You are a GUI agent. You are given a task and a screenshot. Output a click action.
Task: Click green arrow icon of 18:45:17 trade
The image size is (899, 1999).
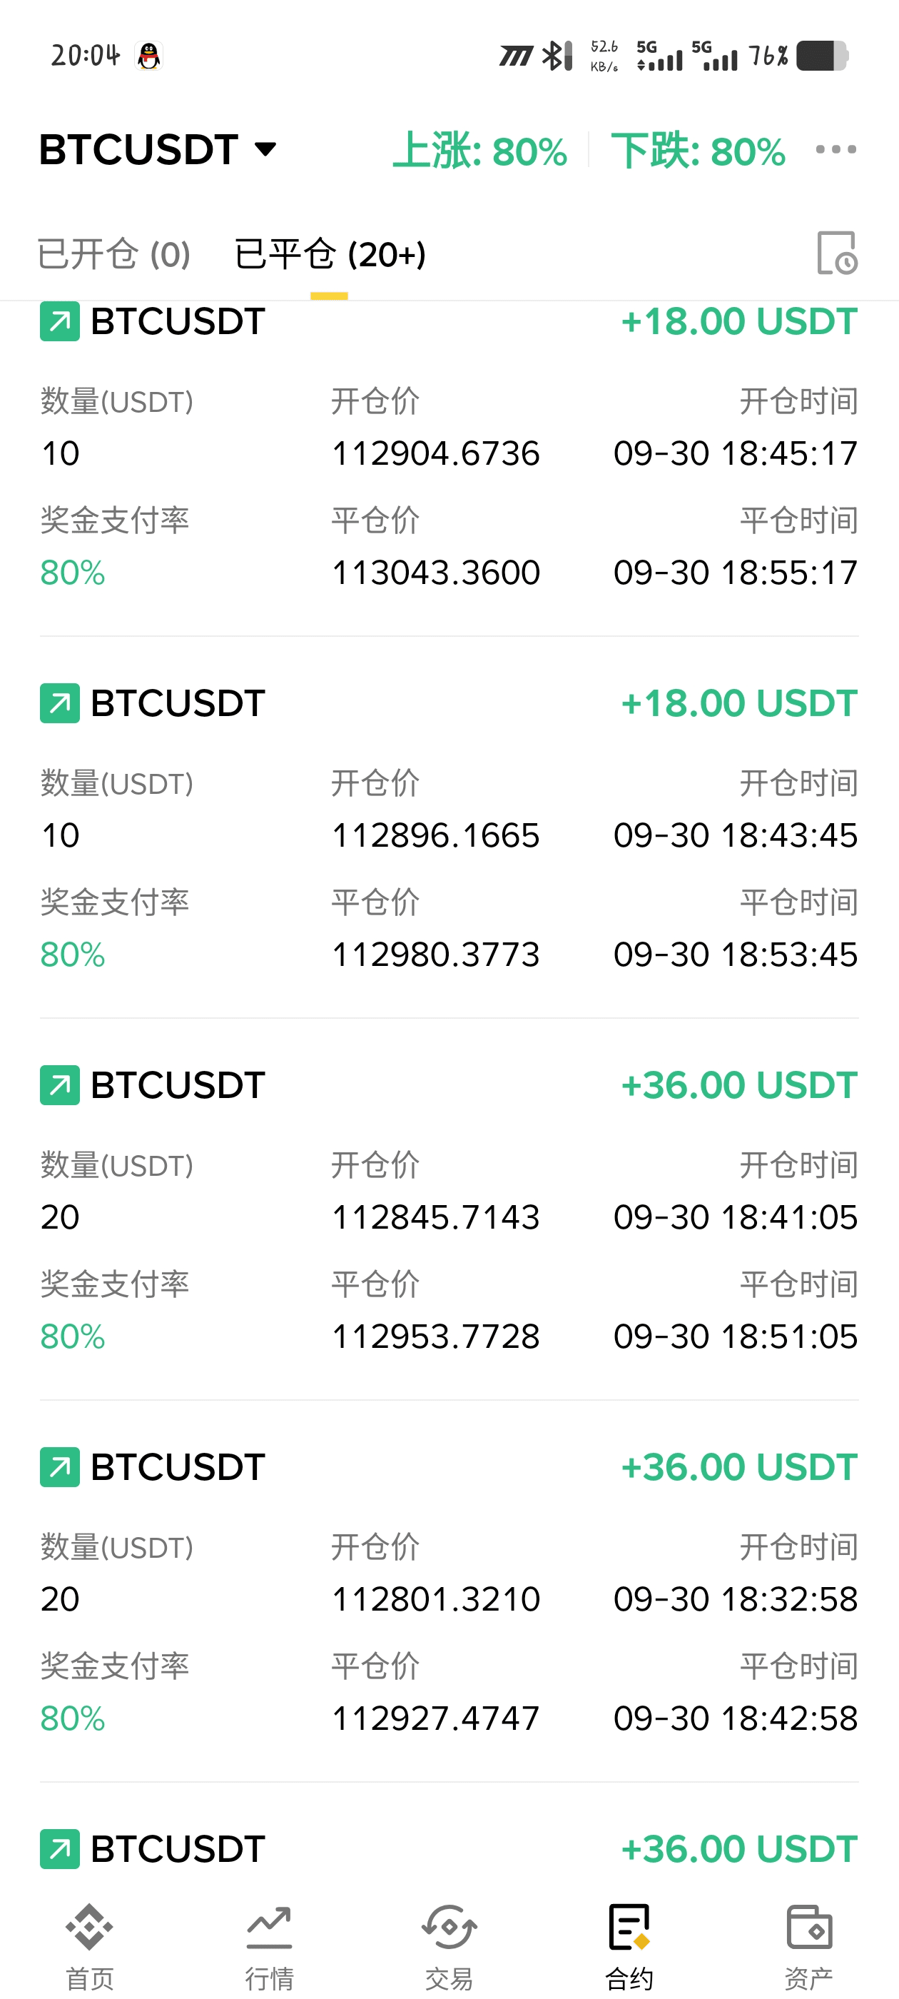tap(60, 321)
